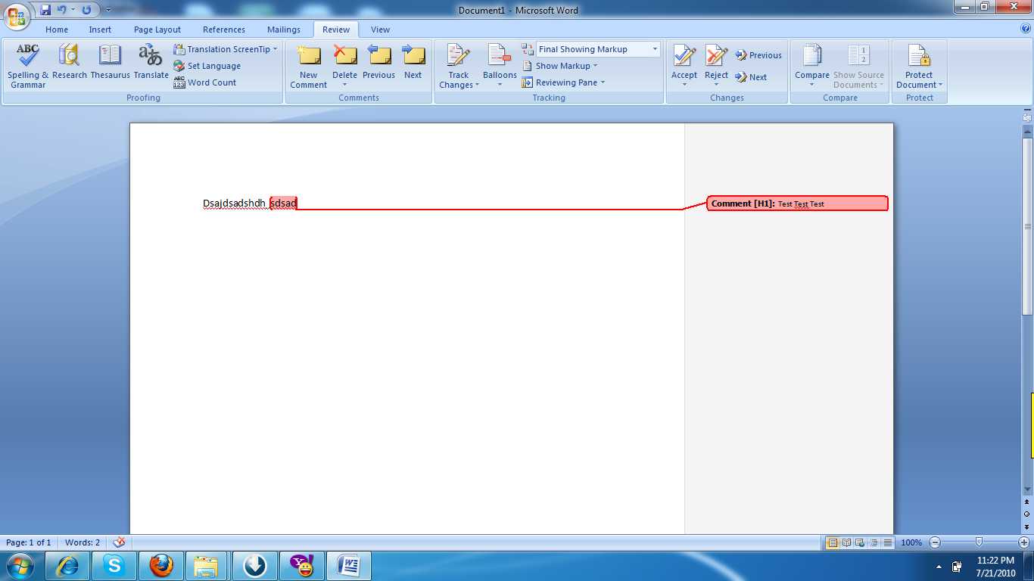Switch to the View tab
The height and width of the screenshot is (581, 1034).
pos(381,30)
